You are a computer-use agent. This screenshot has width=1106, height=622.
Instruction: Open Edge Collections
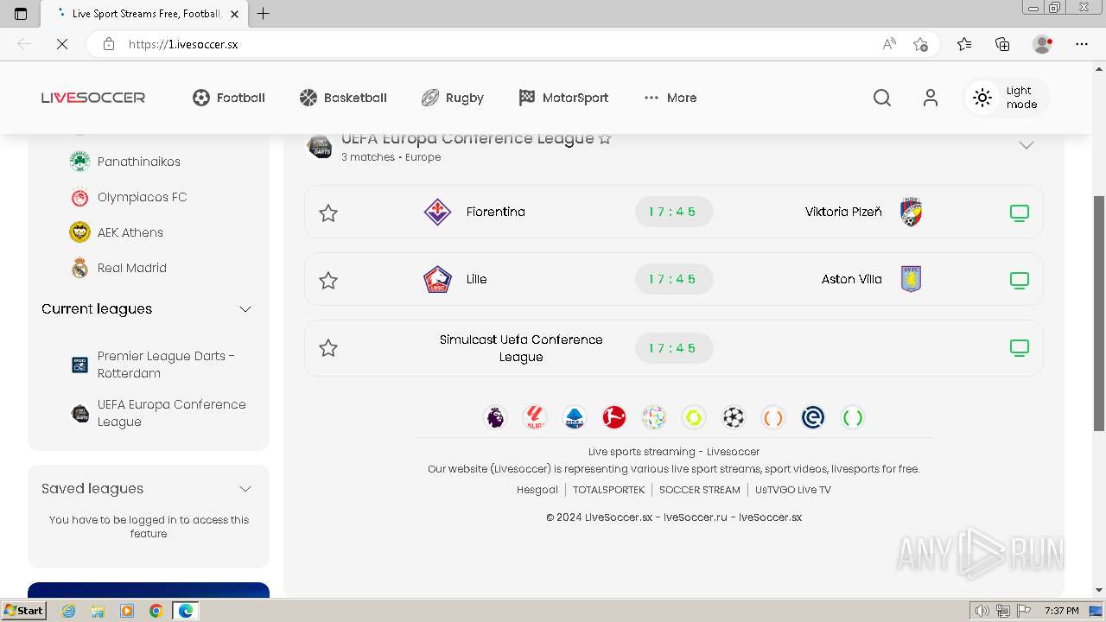pos(1002,44)
